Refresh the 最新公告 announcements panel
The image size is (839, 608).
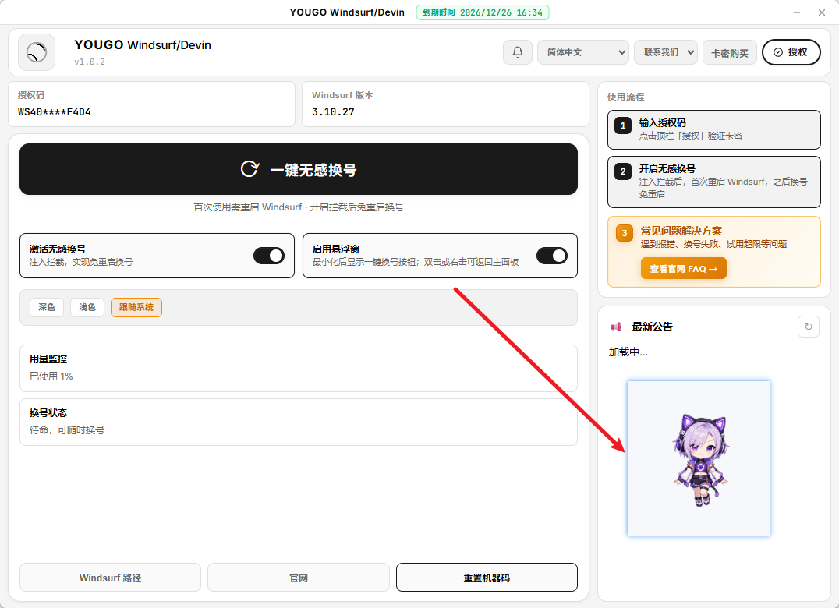(808, 327)
